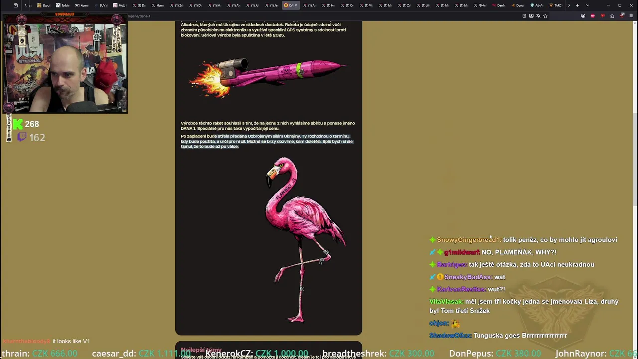Click ticker donation 'KenerokCZ: CZK 1,000.00'
638x359 pixels.
click(x=257, y=354)
